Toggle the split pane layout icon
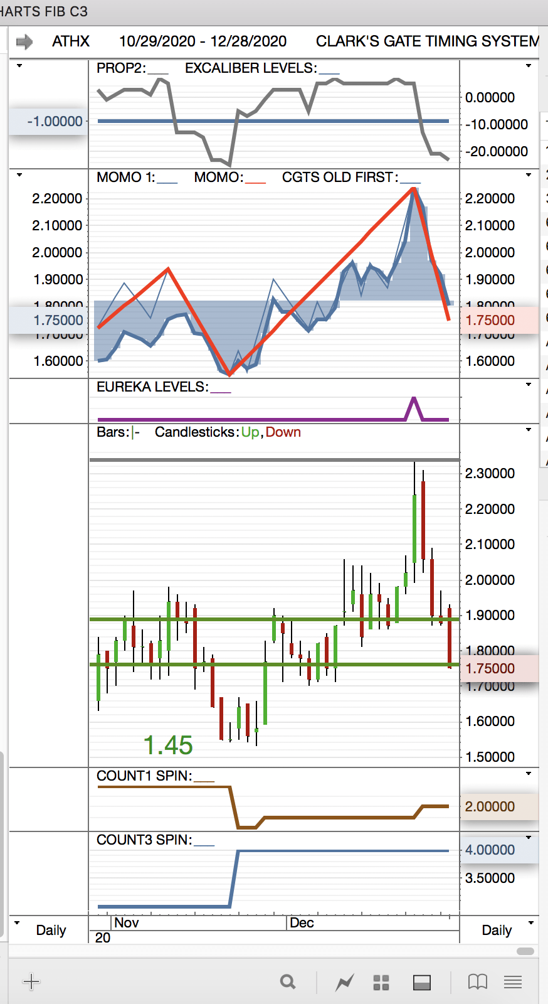This screenshot has width=548, height=1004. [422, 982]
